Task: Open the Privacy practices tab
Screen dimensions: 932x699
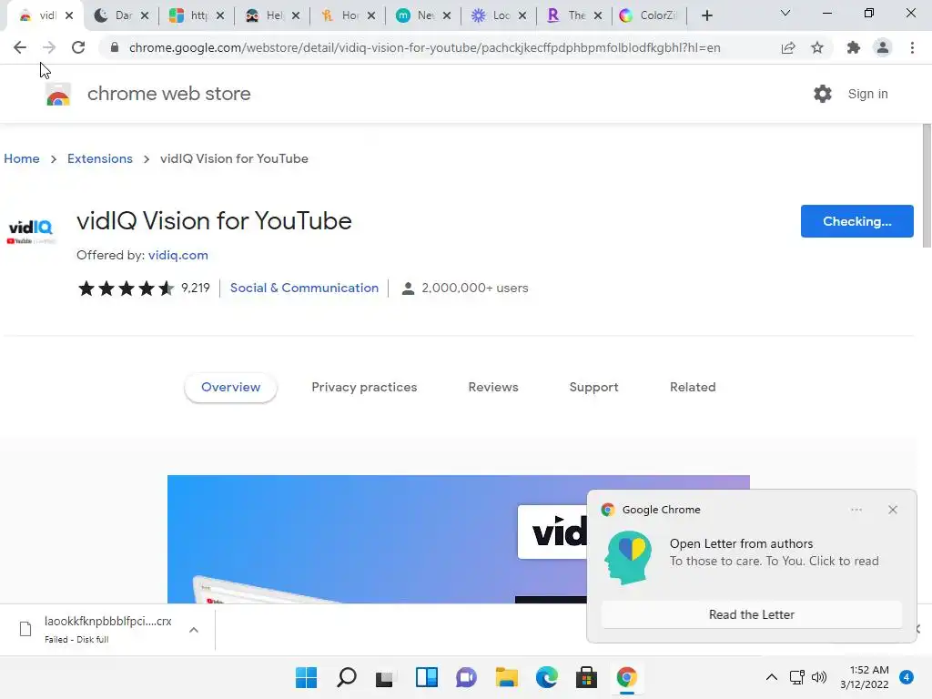Action: pyautogui.click(x=364, y=388)
